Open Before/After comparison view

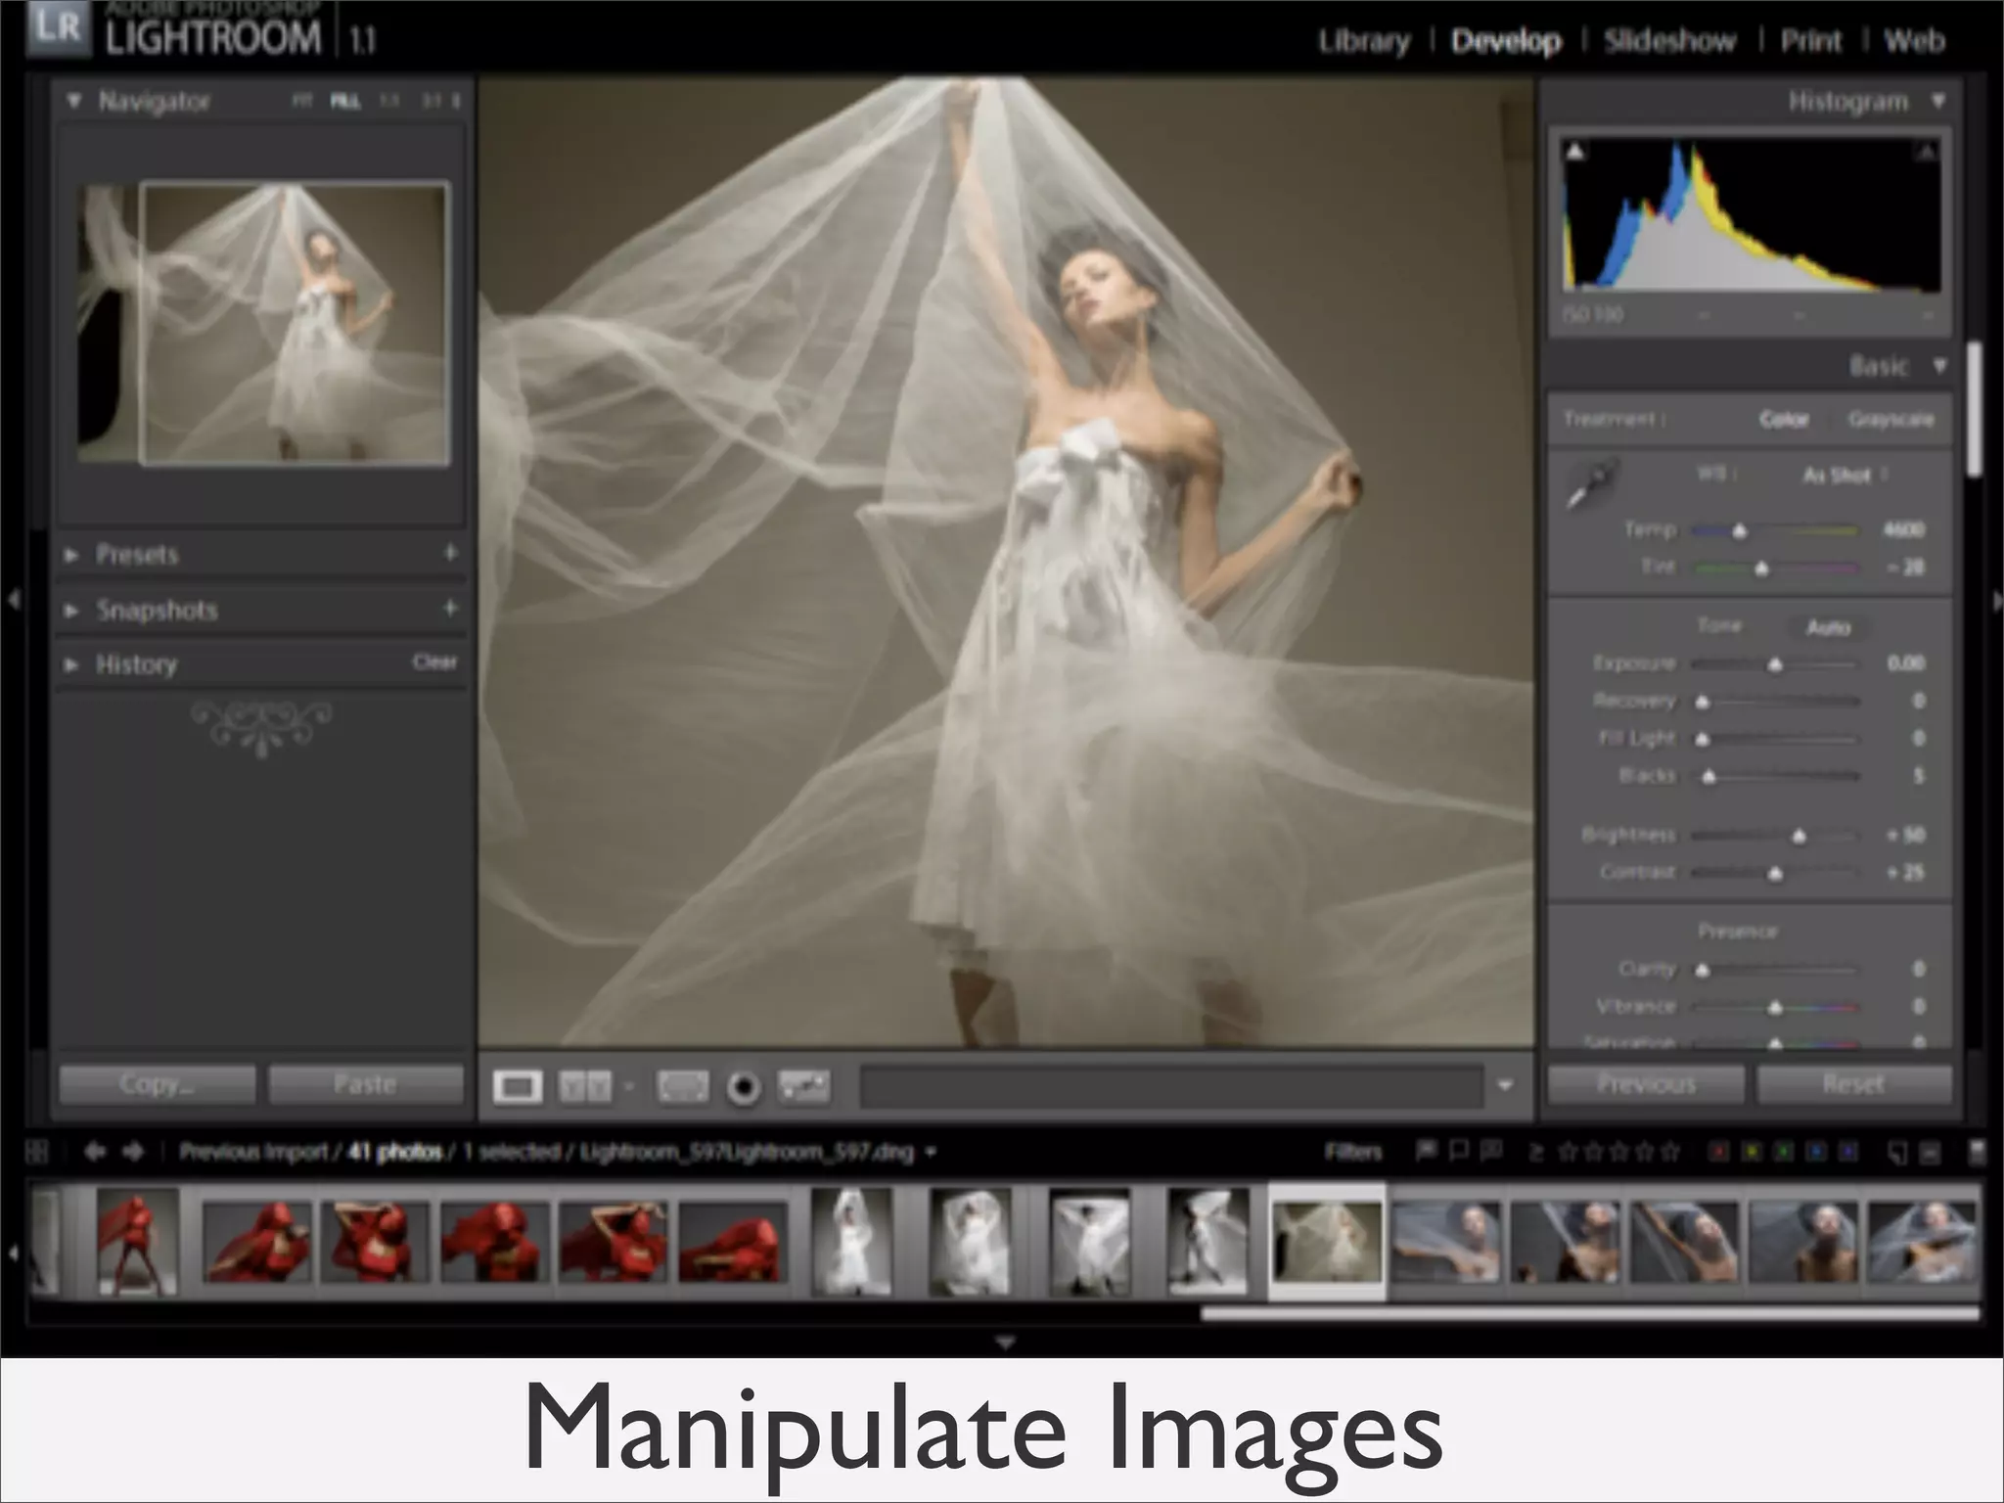click(x=585, y=1086)
